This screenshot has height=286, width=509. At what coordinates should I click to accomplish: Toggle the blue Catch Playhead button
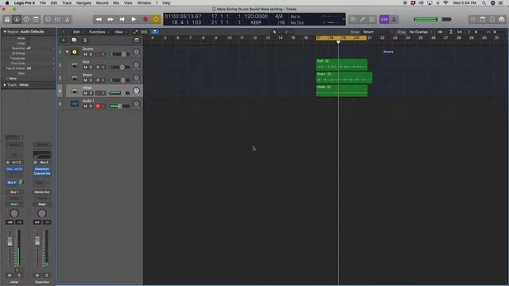tap(155, 32)
